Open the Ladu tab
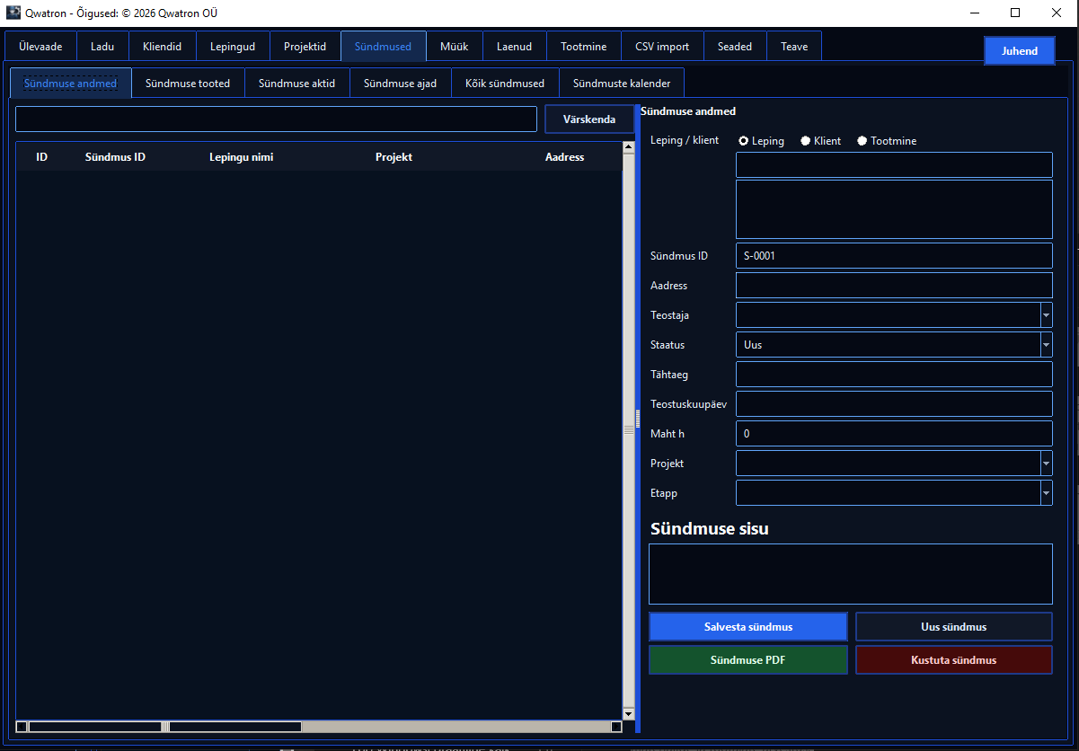 click(x=102, y=47)
